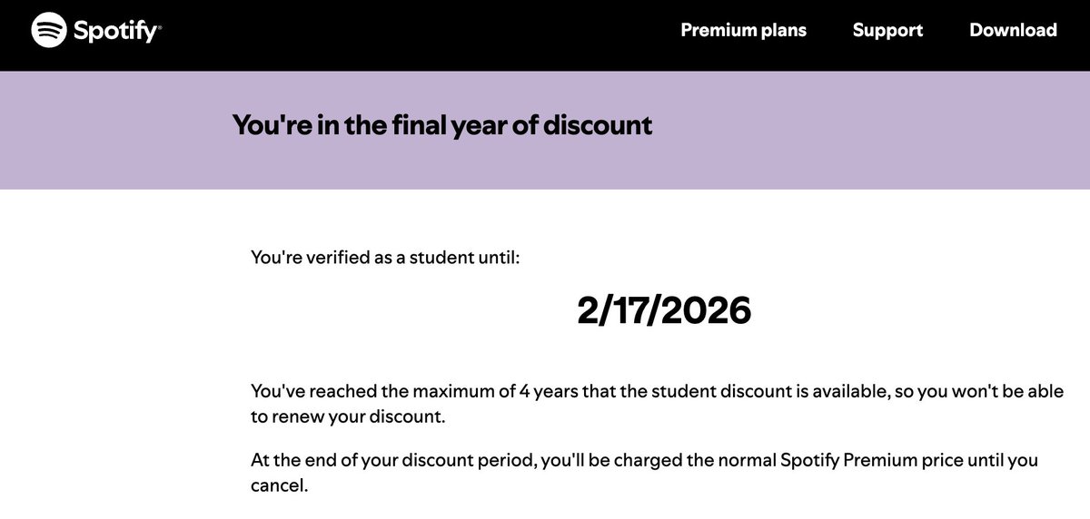The height and width of the screenshot is (519, 1090).
Task: Click the word "cancel." at paragraph end
Action: pyautogui.click(x=280, y=485)
